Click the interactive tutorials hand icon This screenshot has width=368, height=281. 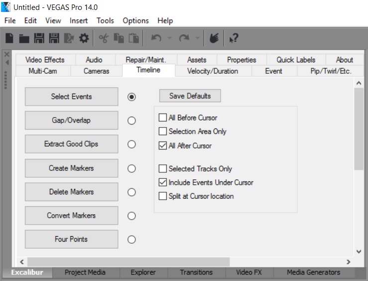pos(214,38)
